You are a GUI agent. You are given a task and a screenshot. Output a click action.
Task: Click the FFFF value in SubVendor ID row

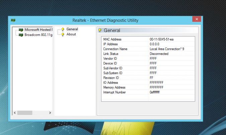[x=153, y=68]
